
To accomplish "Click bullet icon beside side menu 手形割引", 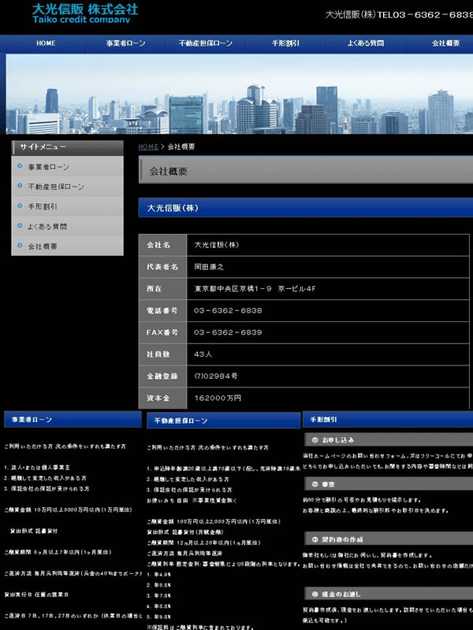I will pyautogui.click(x=20, y=206).
